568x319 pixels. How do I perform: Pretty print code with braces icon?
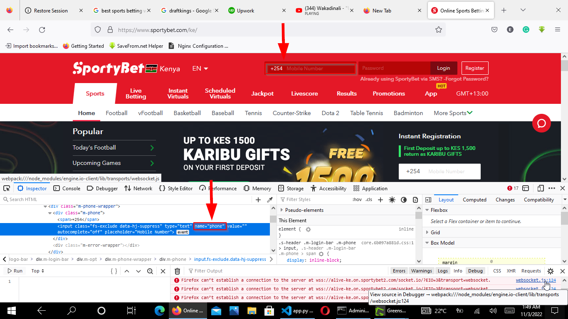[x=114, y=271]
